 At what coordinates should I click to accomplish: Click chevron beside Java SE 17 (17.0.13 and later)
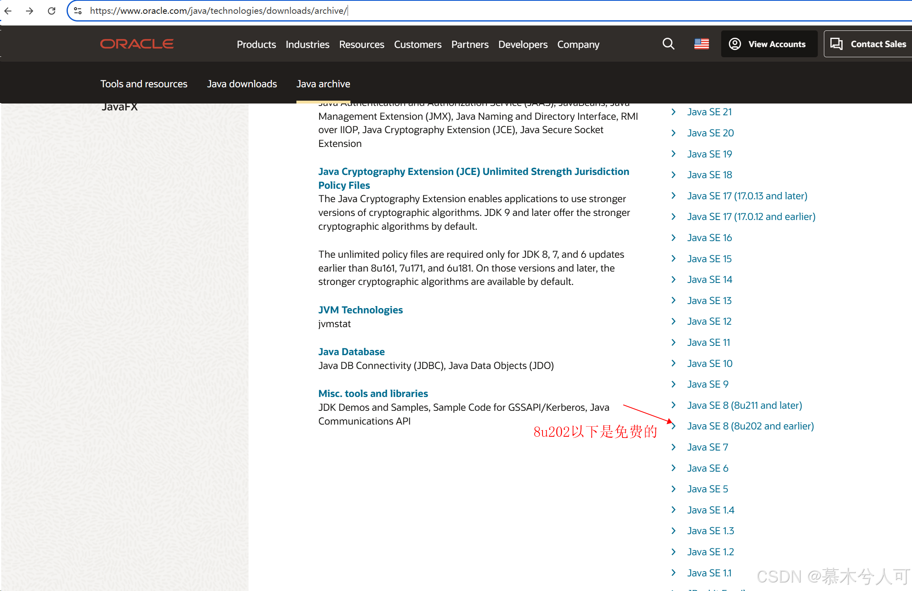coord(674,196)
